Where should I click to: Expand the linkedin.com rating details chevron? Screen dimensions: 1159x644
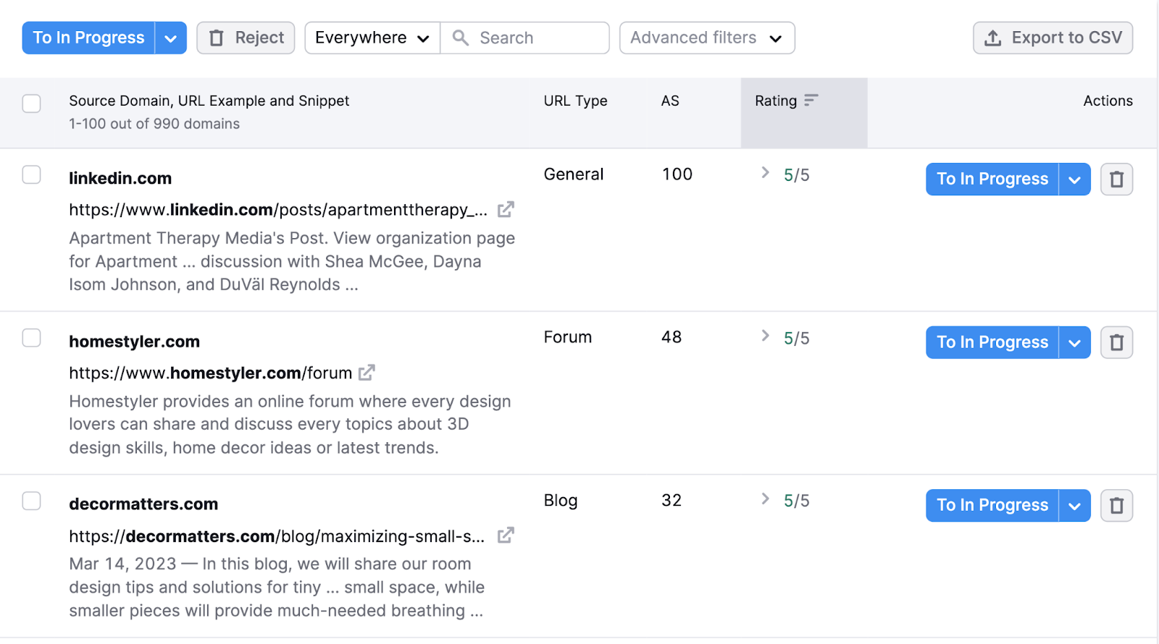point(765,172)
